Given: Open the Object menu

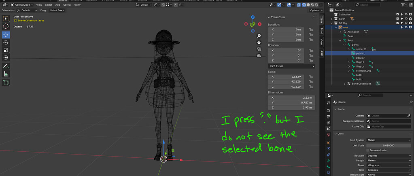Looking at the screenshot, I should tap(67, 5).
